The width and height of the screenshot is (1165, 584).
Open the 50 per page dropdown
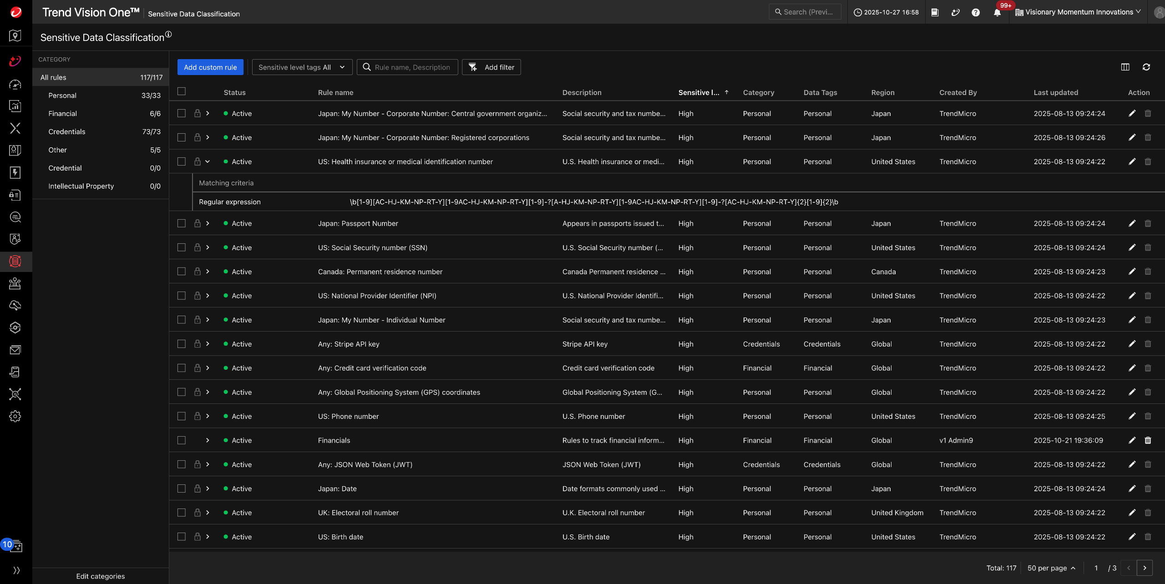[1051, 568]
